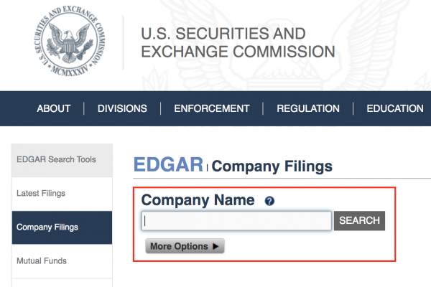Go to Mutual Funds in the sidebar

(41, 261)
